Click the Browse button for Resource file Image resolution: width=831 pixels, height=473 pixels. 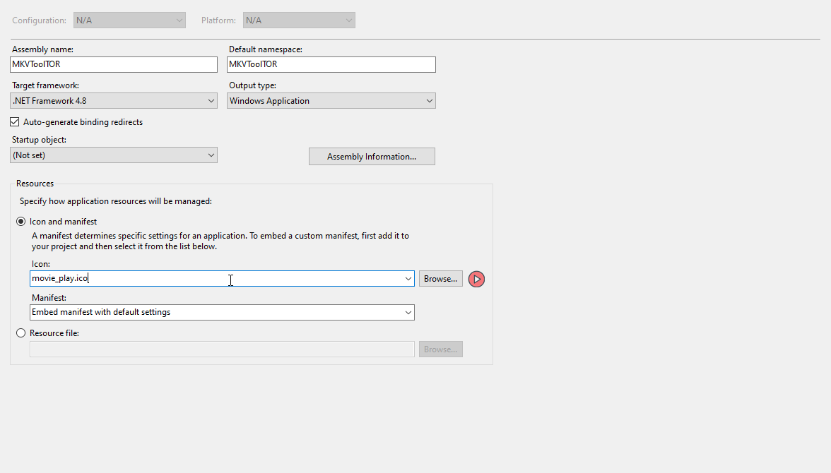[441, 349]
